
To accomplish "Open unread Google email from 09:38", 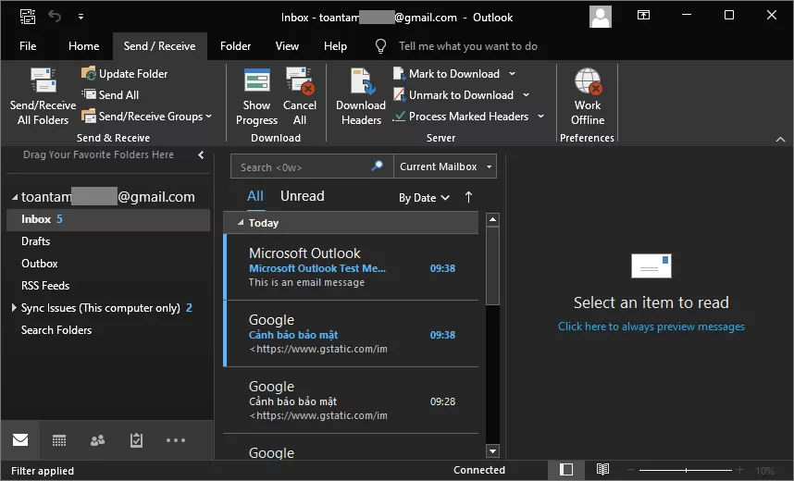I will point(352,334).
